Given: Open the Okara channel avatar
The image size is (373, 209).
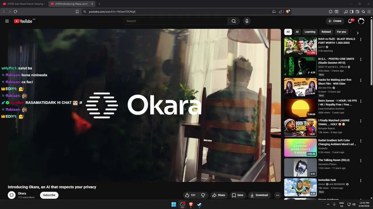Looking at the screenshot, I should 12,195.
